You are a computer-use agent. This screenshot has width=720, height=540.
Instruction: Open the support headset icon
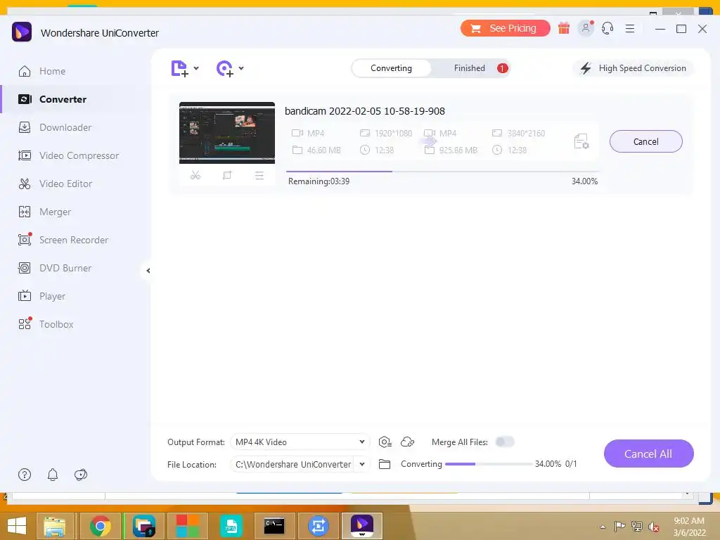(607, 28)
